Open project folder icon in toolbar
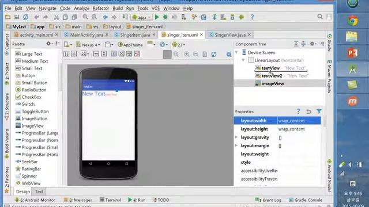 pyautogui.click(x=7, y=17)
